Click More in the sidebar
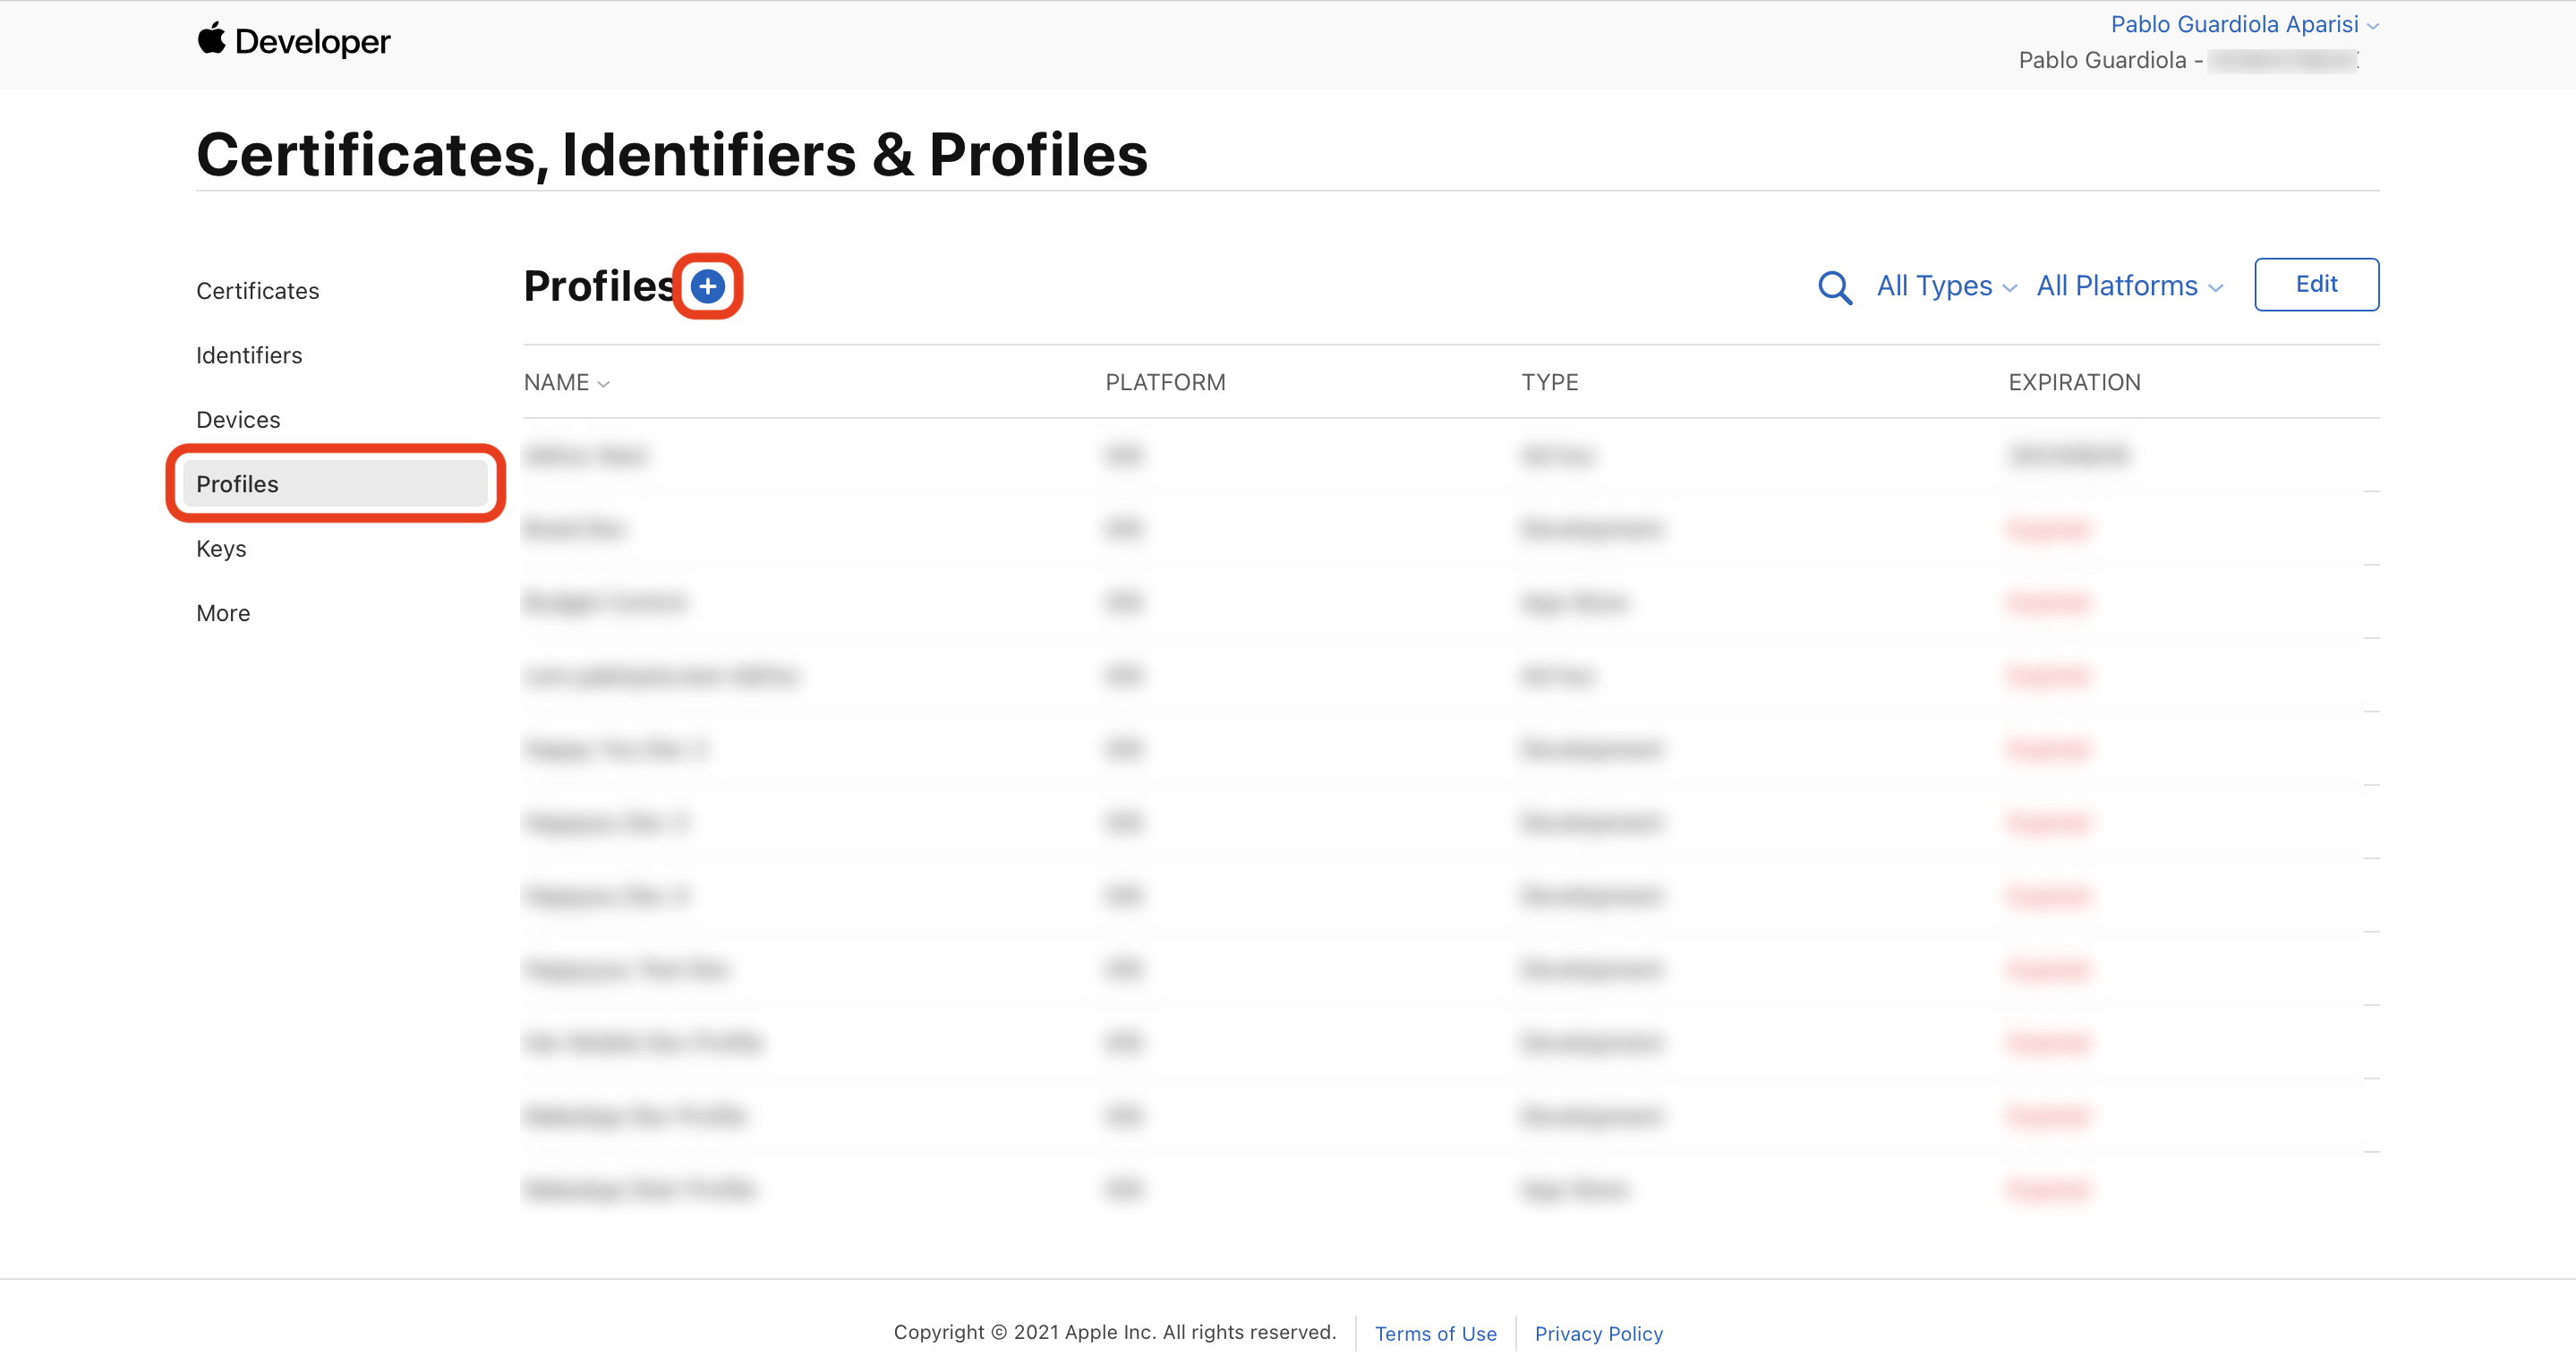Image resolution: width=2576 pixels, height=1364 pixels. pos(223,613)
